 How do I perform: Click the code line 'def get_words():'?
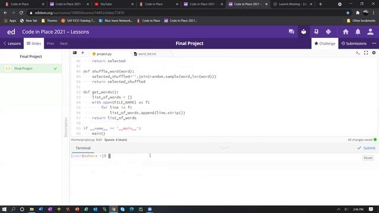[101, 92]
